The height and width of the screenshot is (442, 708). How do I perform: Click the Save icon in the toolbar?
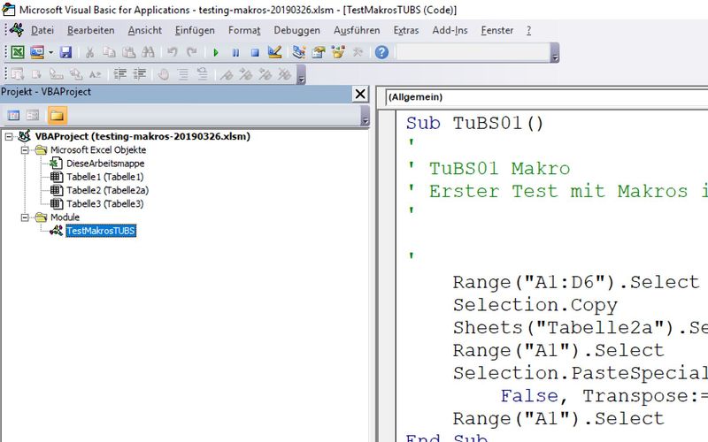click(65, 52)
